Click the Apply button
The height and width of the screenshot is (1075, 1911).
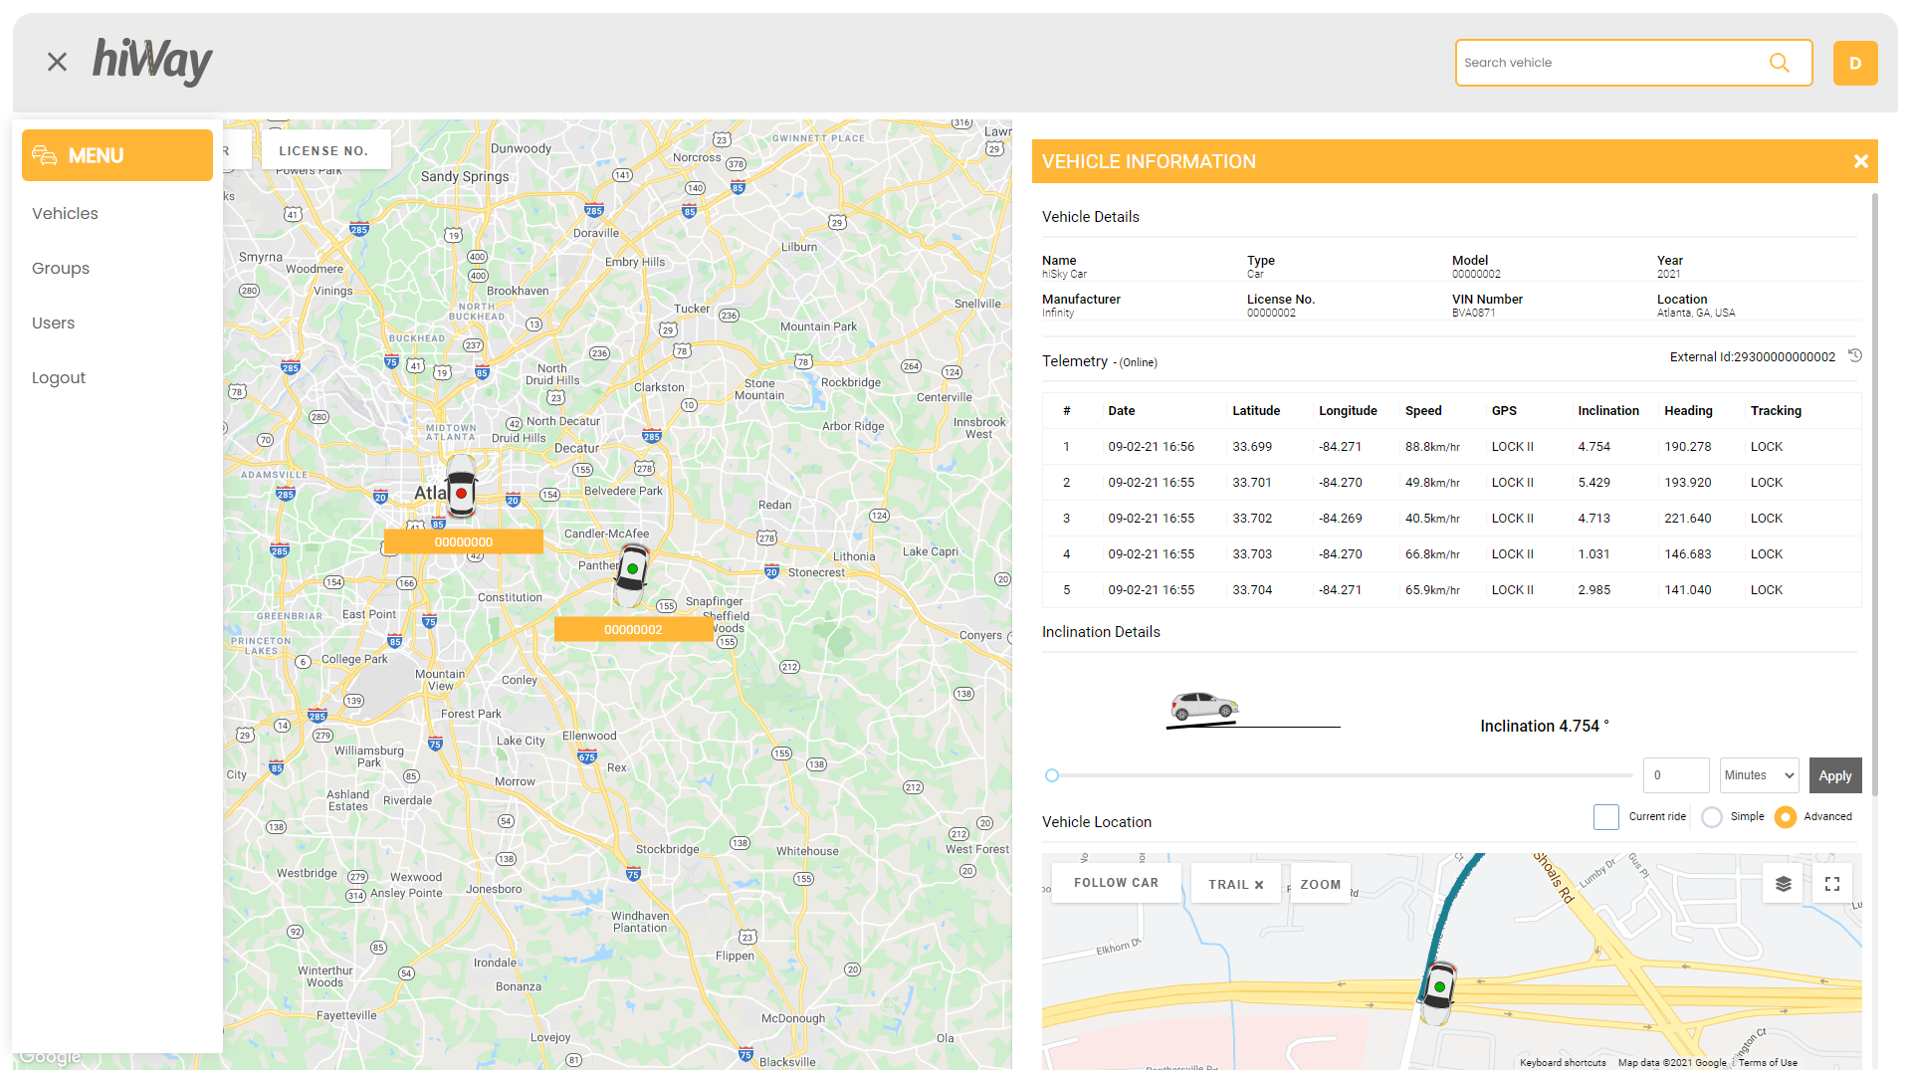click(1834, 775)
